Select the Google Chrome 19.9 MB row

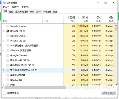(58, 55)
